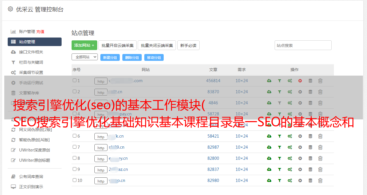This screenshot has width=367, height=195.
Task: Click the article count 456814
Action: [213, 81]
